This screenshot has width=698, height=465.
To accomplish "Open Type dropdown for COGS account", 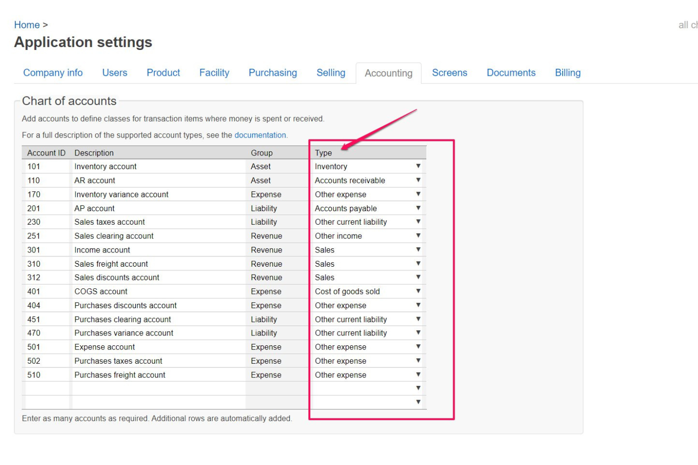I will [x=368, y=292].
